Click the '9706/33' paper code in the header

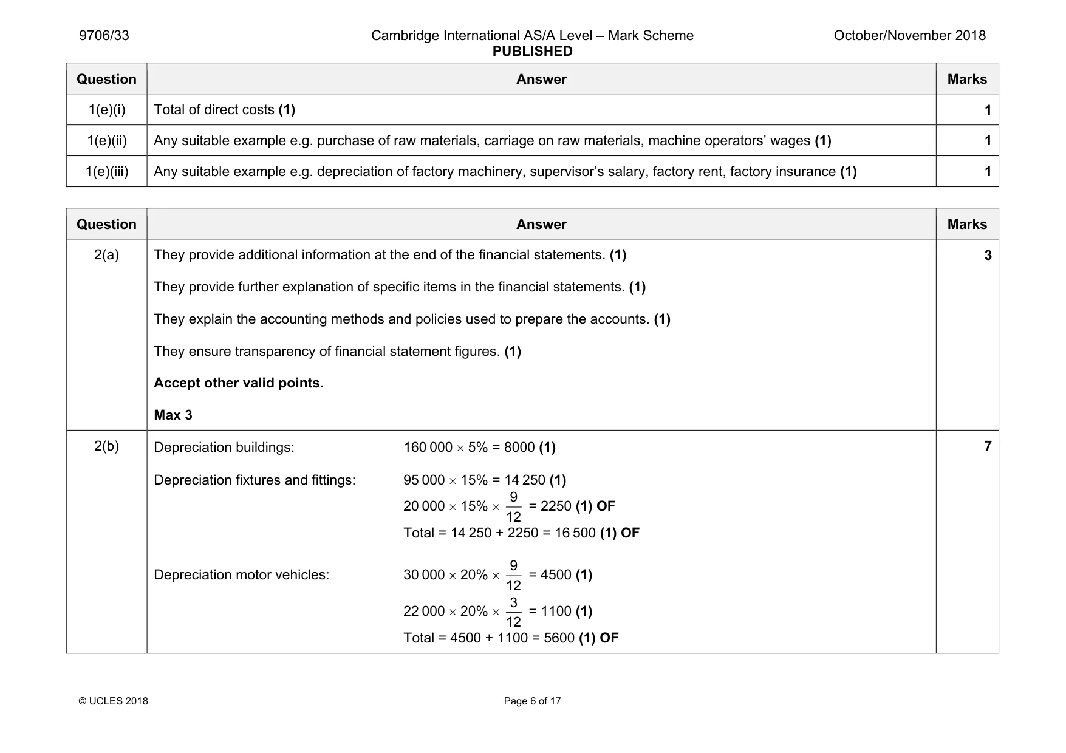tap(104, 35)
